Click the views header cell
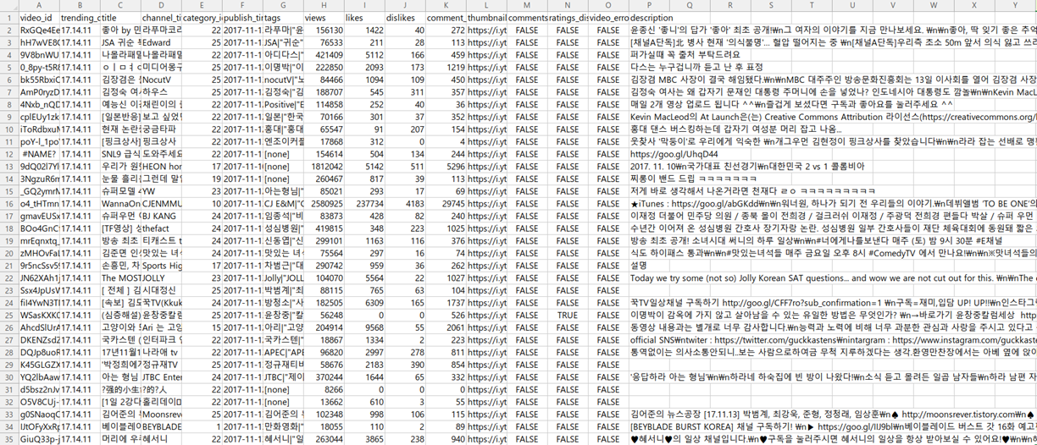 [x=324, y=18]
